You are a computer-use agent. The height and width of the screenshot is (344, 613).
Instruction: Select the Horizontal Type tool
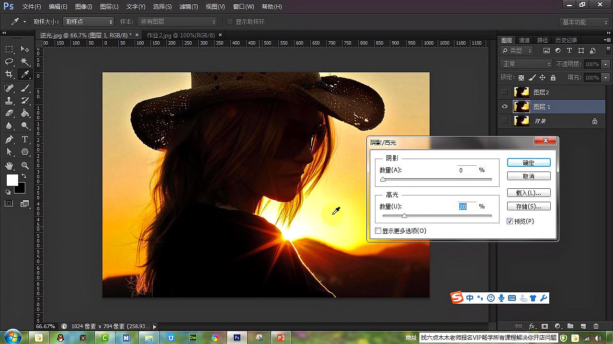pyautogui.click(x=25, y=139)
